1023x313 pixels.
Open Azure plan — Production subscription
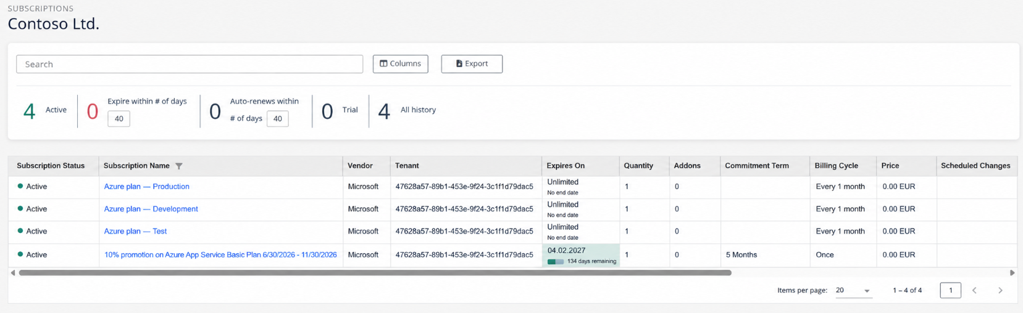(x=146, y=186)
